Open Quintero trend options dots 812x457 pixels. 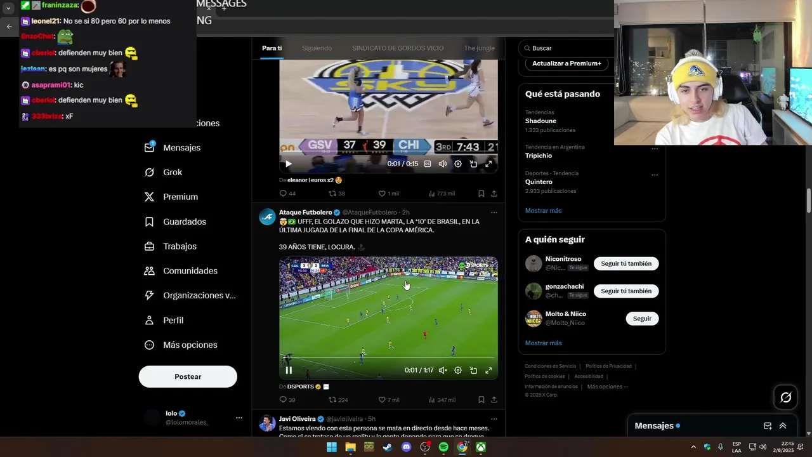[655, 175]
